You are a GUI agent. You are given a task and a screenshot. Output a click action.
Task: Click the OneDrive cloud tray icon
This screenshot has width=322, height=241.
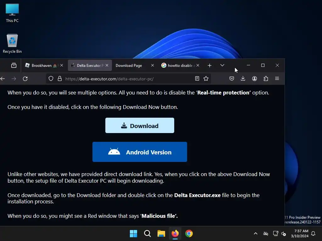tap(266, 233)
